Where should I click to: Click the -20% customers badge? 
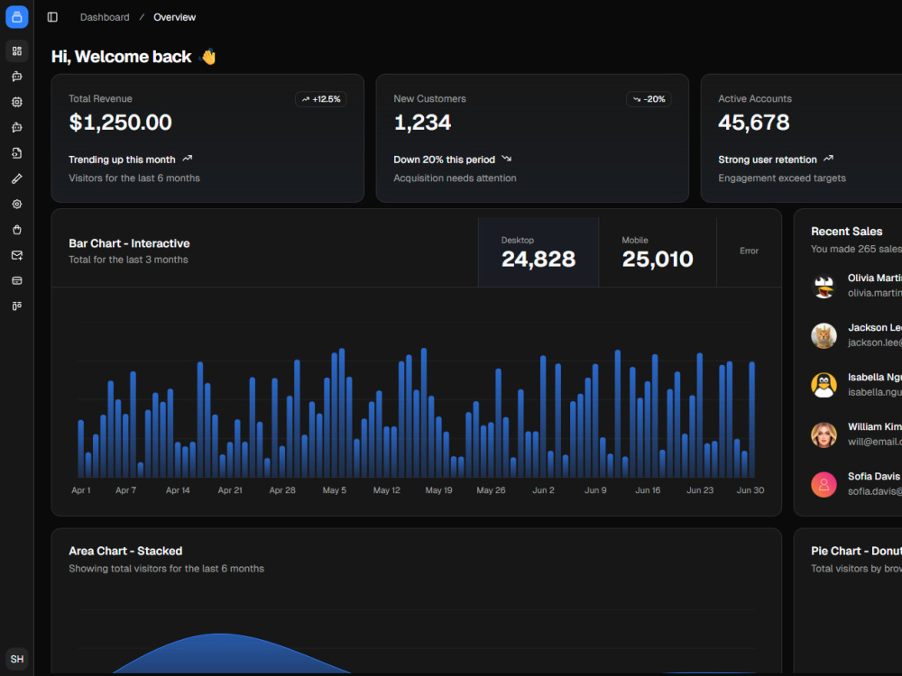(x=649, y=99)
